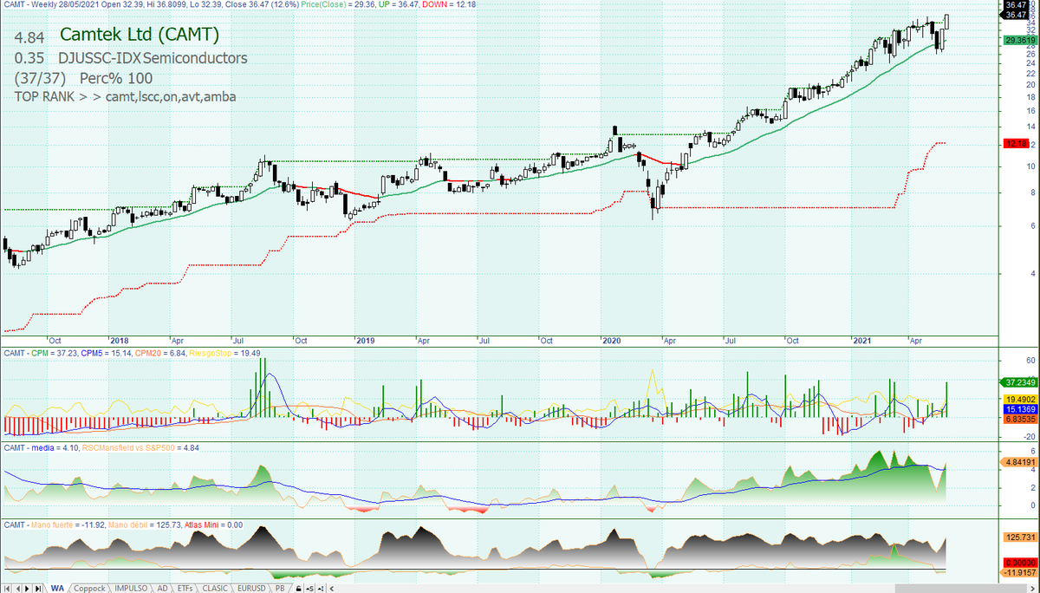Screen dimensions: 1040x593
Task: Open the ETFs sheet tab
Action: coord(185,588)
